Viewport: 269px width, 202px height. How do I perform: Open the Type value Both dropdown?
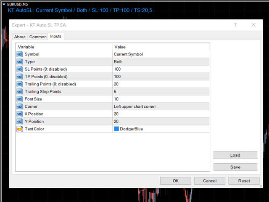[x=161, y=62]
